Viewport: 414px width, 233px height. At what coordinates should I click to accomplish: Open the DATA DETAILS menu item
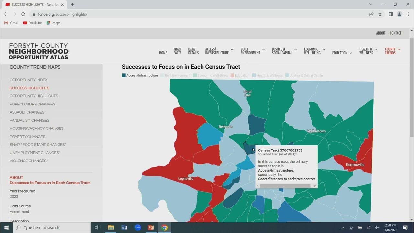[x=193, y=51]
